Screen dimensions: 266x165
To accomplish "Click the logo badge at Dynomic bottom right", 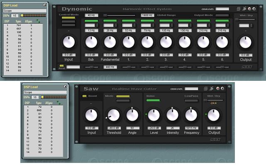I will pyautogui.click(x=247, y=67).
